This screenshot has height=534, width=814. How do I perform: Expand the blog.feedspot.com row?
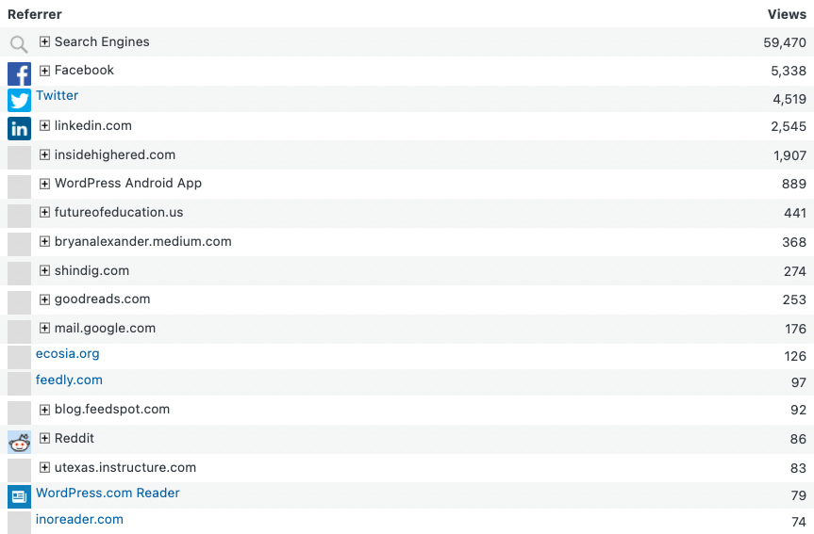44,409
